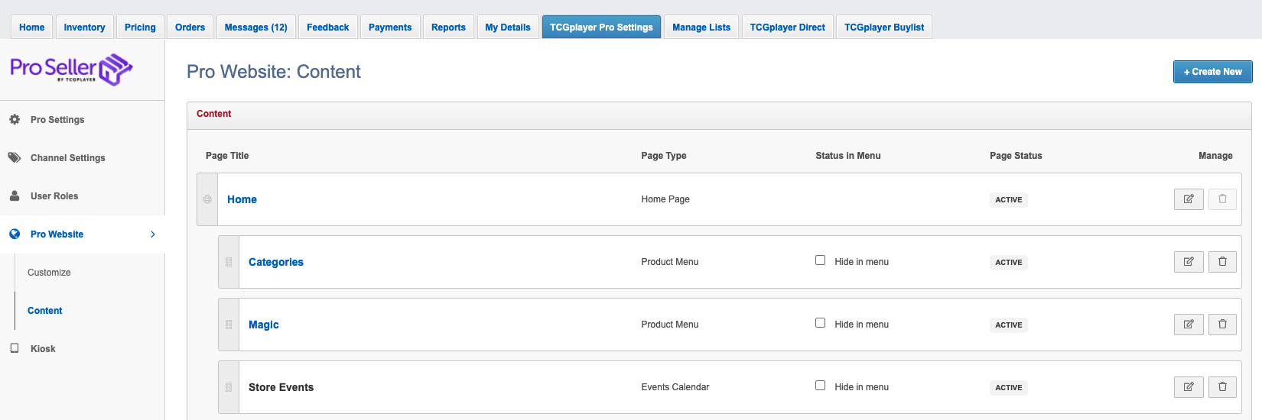
Task: Go to the Orders tab
Action: point(190,27)
